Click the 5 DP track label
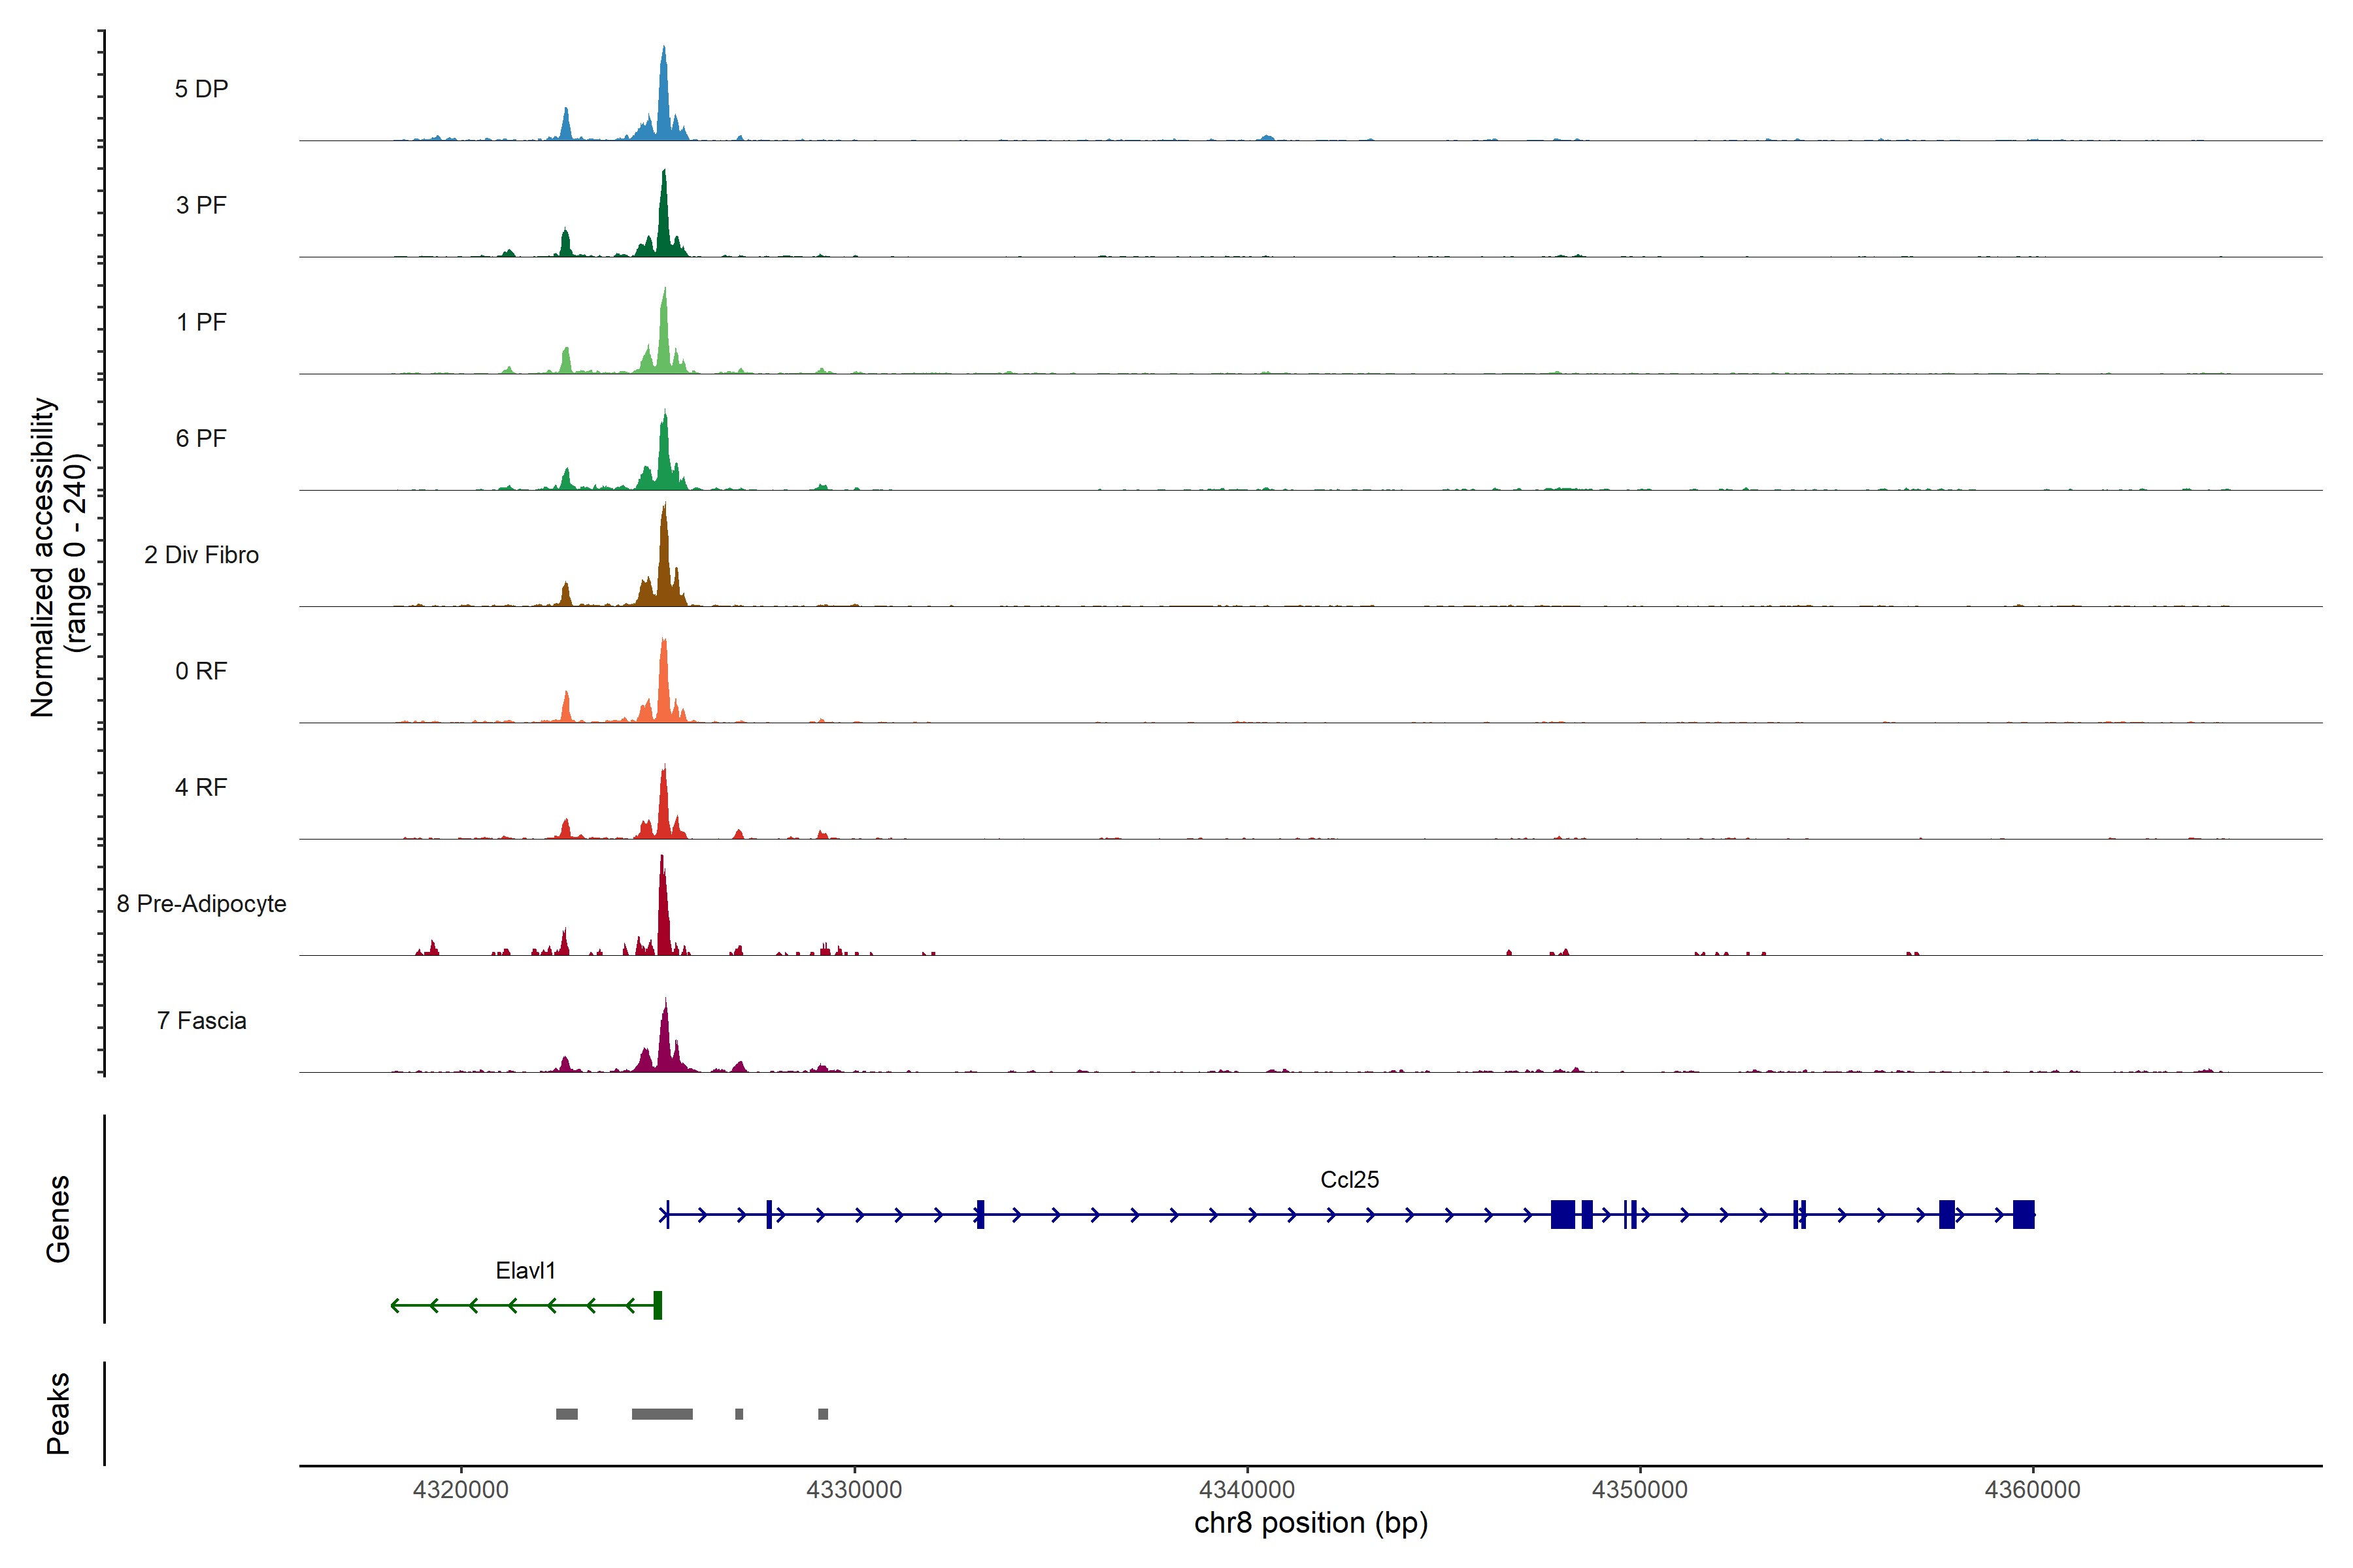 point(201,89)
